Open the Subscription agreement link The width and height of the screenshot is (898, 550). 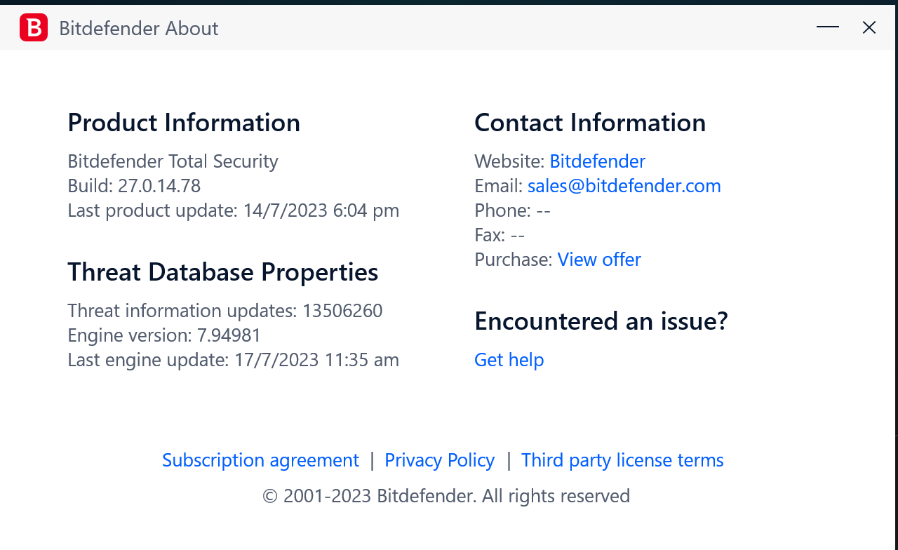click(x=260, y=460)
